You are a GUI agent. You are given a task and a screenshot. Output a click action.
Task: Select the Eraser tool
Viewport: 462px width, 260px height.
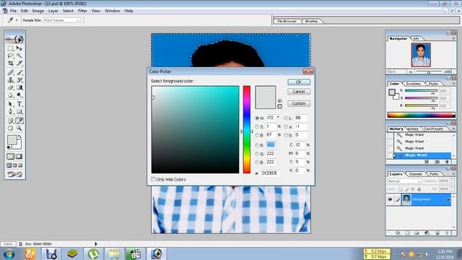coord(11,87)
